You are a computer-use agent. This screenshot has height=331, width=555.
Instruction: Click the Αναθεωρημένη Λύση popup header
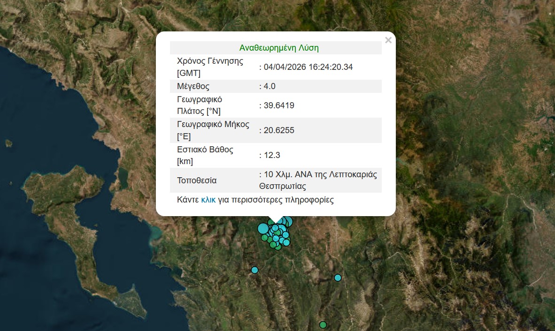(279, 48)
